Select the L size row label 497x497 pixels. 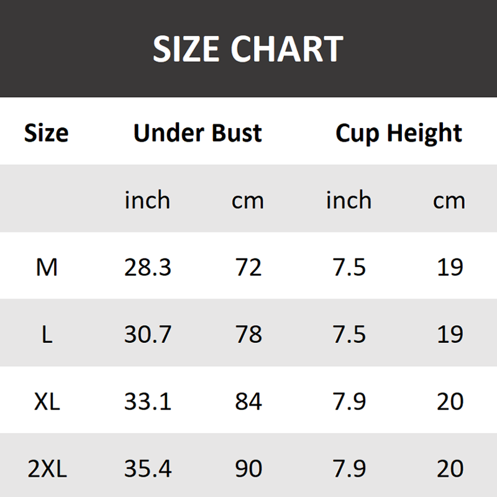[47, 335]
